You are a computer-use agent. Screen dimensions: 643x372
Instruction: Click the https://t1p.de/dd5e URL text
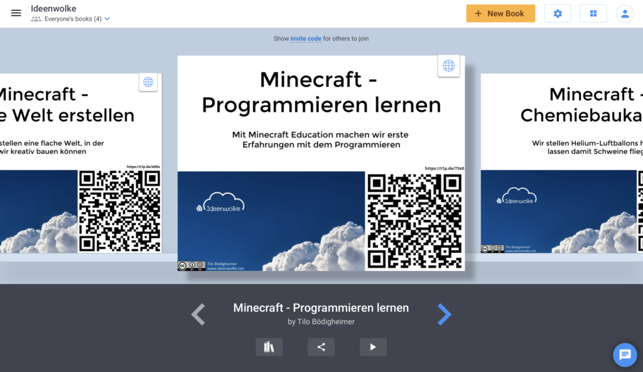(143, 167)
